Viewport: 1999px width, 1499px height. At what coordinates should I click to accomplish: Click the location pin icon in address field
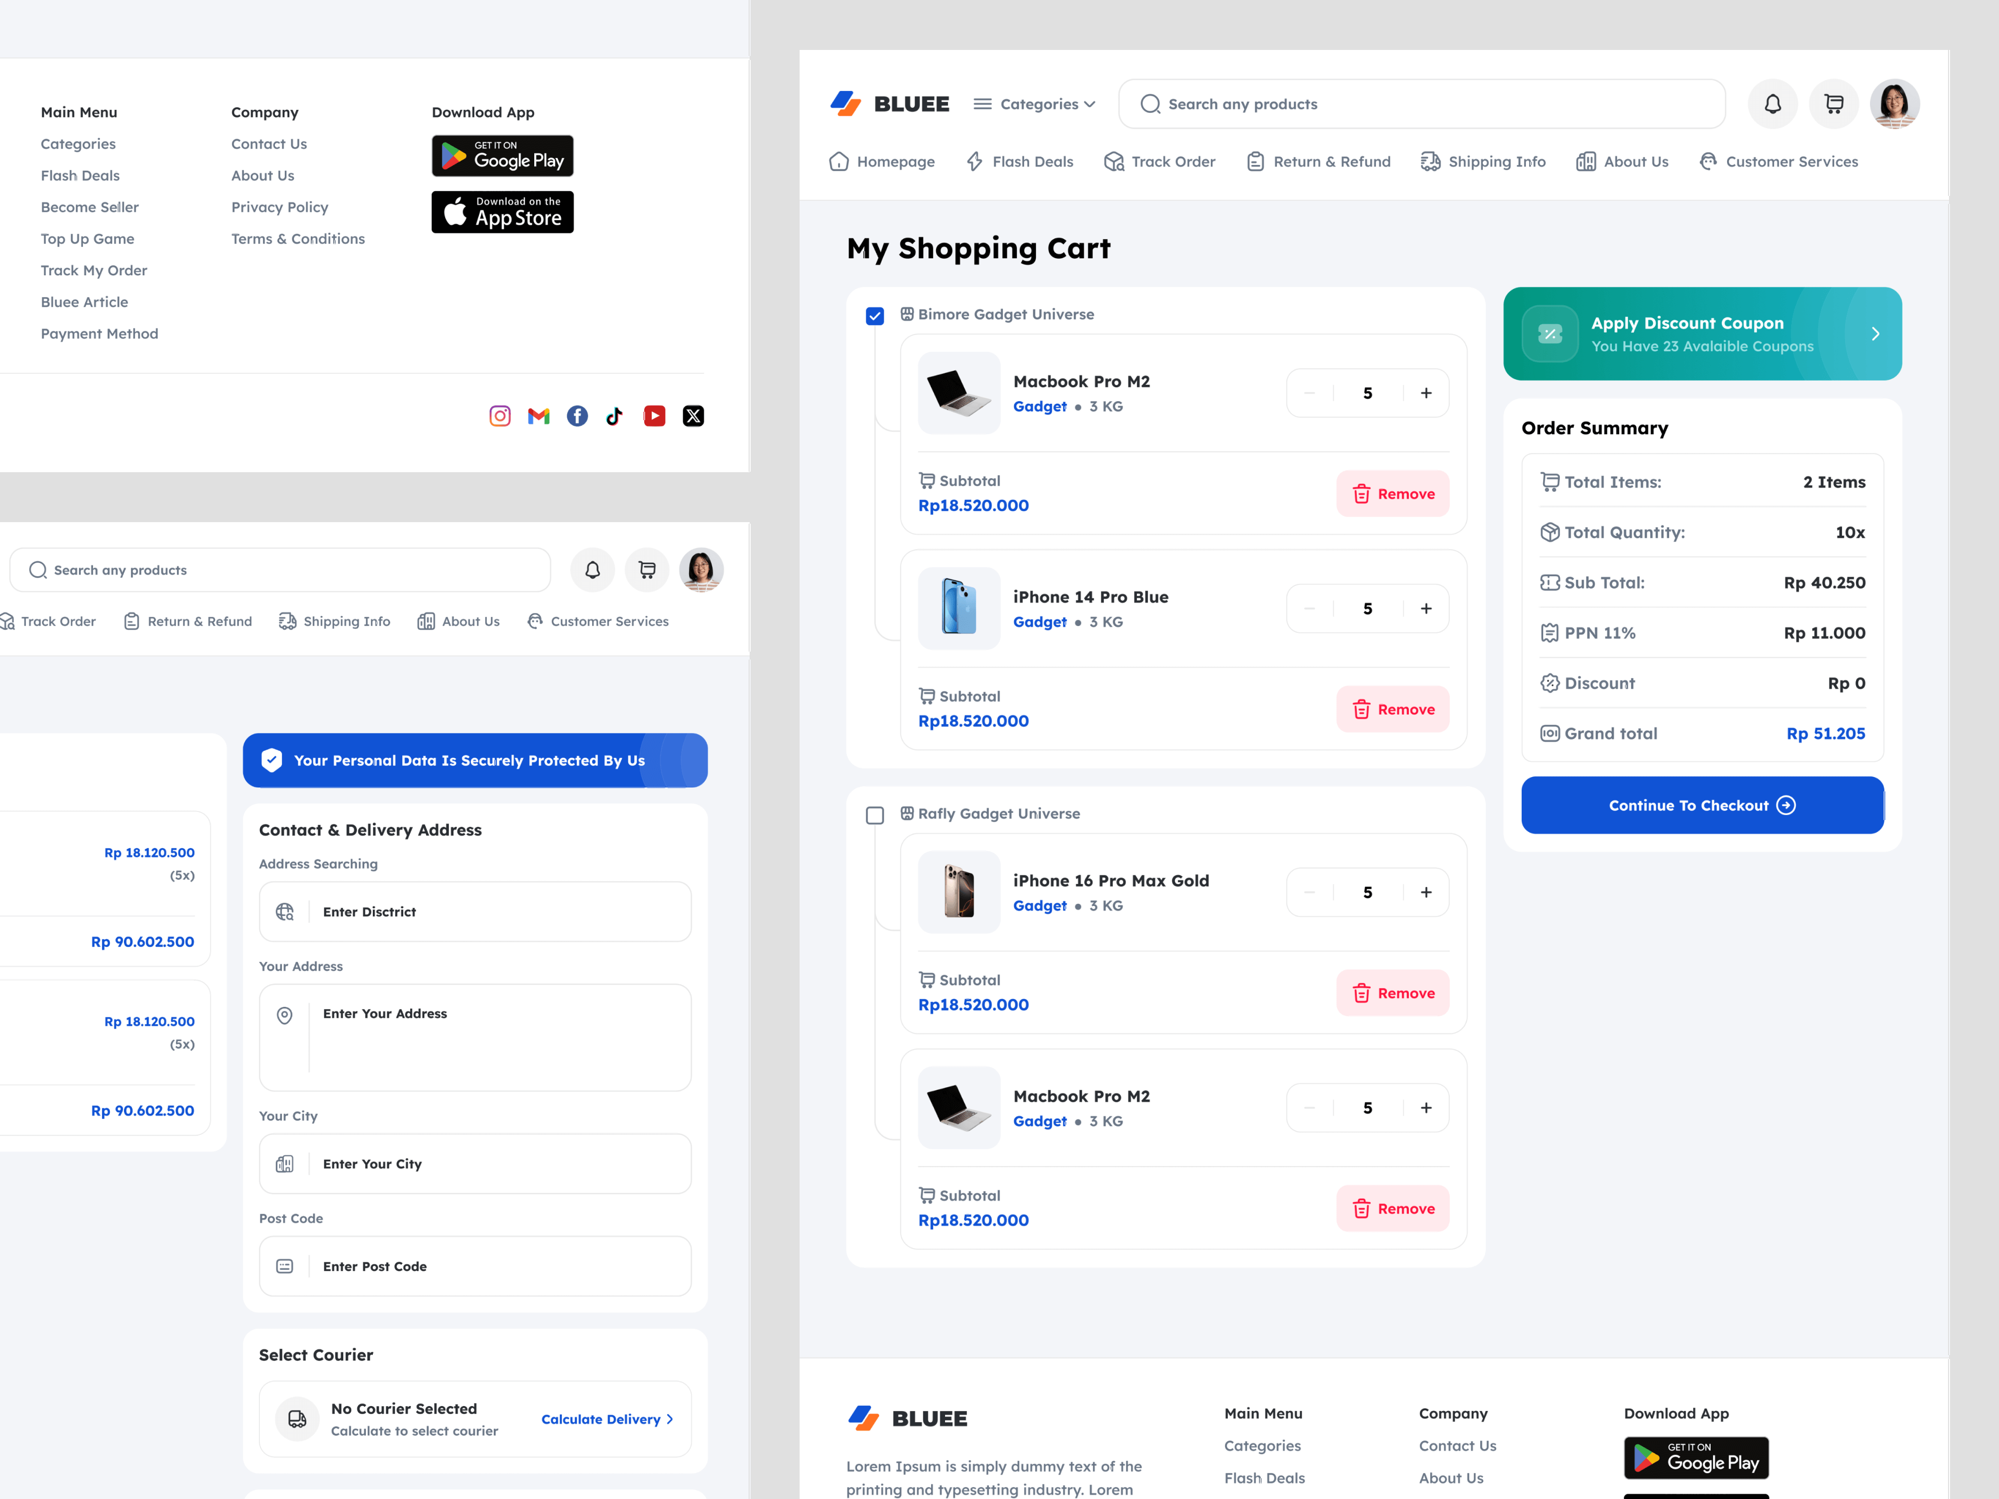pos(285,1016)
